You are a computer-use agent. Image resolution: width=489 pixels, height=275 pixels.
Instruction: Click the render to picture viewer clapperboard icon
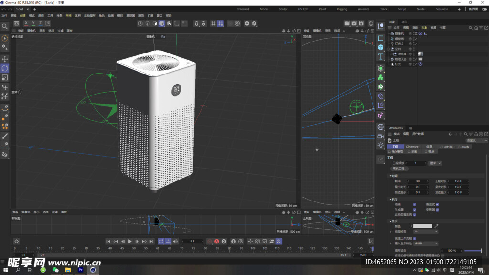click(x=354, y=23)
